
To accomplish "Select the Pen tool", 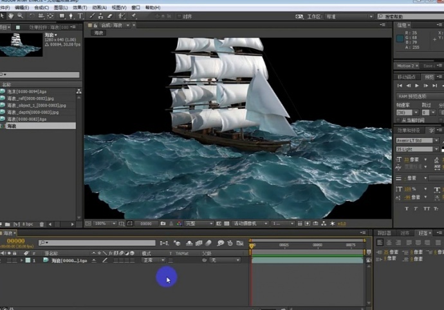I will (71, 15).
